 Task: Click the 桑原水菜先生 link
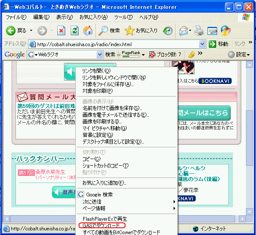(x=50, y=172)
